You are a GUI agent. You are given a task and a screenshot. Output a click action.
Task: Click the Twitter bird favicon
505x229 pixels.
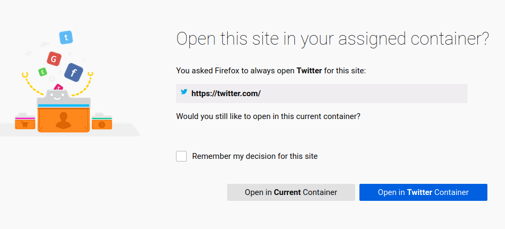click(x=184, y=92)
